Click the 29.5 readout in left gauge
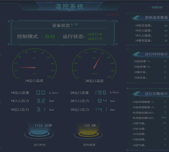 click(x=34, y=74)
